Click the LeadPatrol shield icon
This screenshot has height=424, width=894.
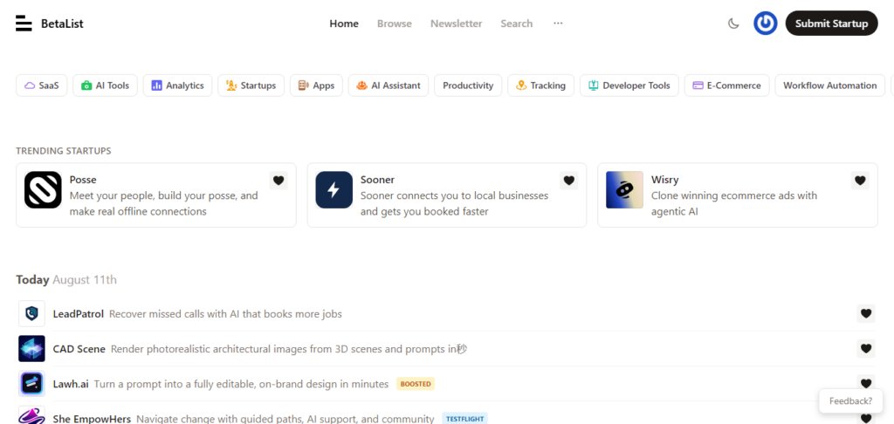pyautogui.click(x=32, y=313)
